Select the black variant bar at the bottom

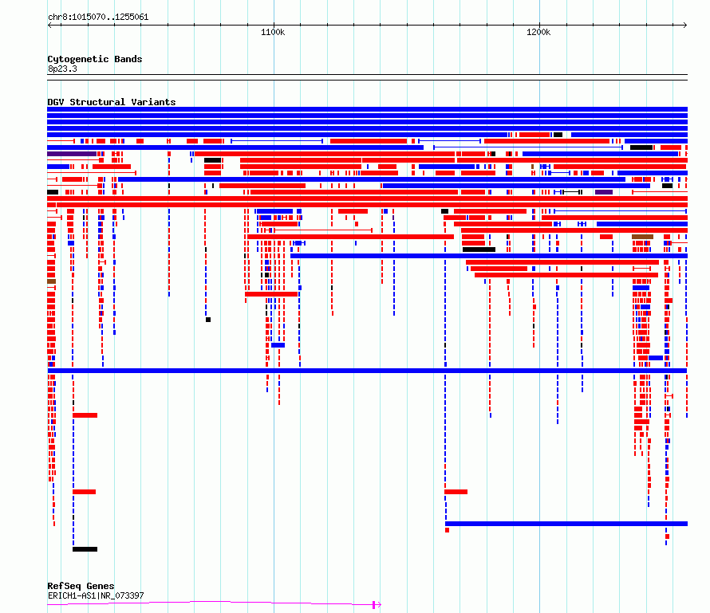[x=85, y=549]
